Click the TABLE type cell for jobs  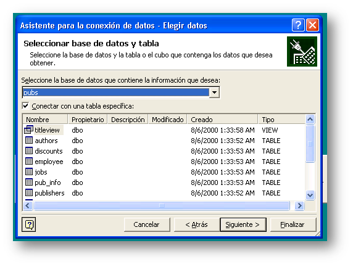[271, 172]
